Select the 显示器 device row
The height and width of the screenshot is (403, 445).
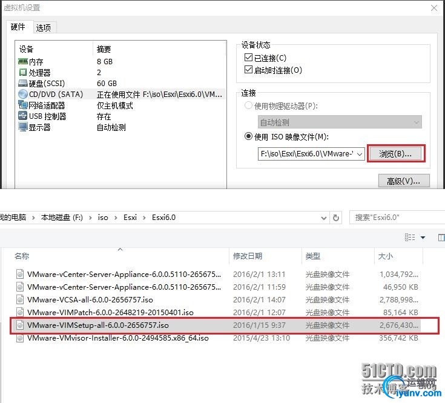pyautogui.click(x=121, y=127)
